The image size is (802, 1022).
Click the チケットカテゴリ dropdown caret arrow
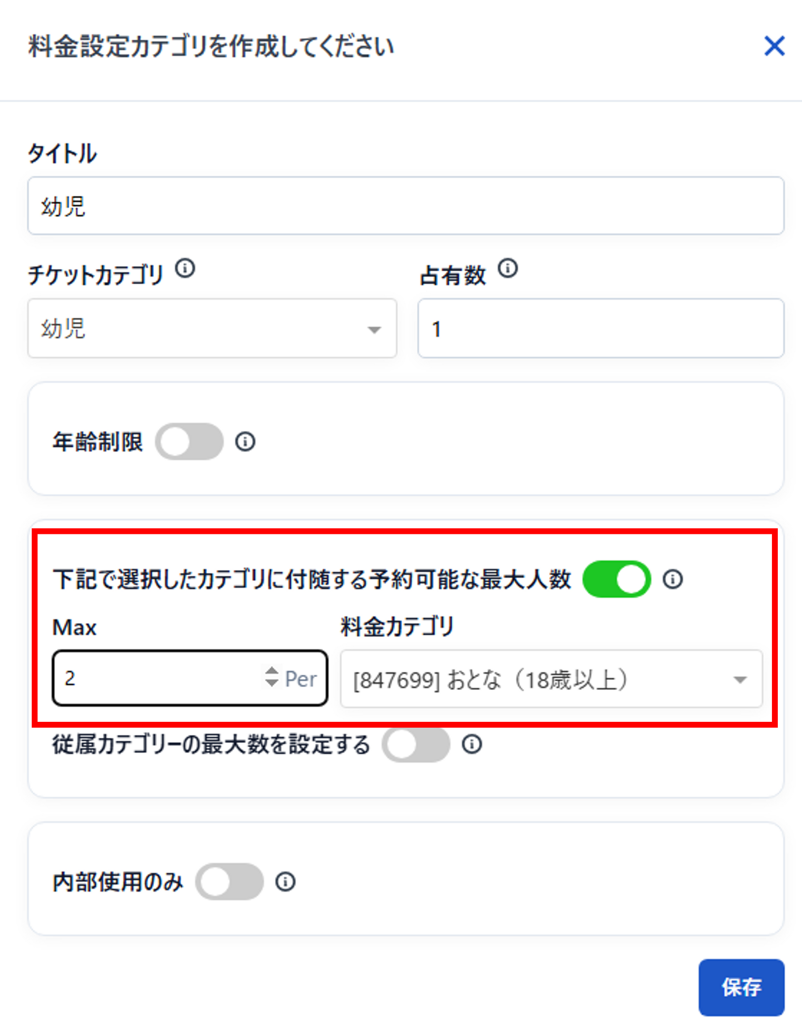374,330
